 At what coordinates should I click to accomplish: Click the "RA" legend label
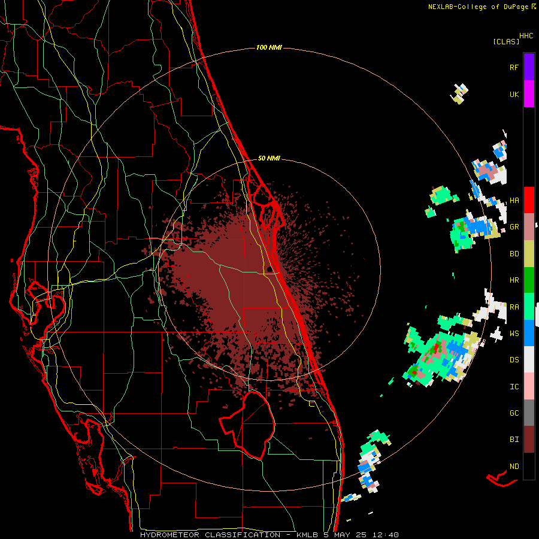(514, 307)
